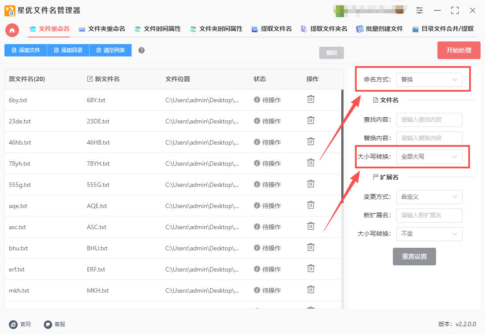This screenshot has height=335, width=485.
Task: Click the 查找内容 input field
Action: [429, 119]
